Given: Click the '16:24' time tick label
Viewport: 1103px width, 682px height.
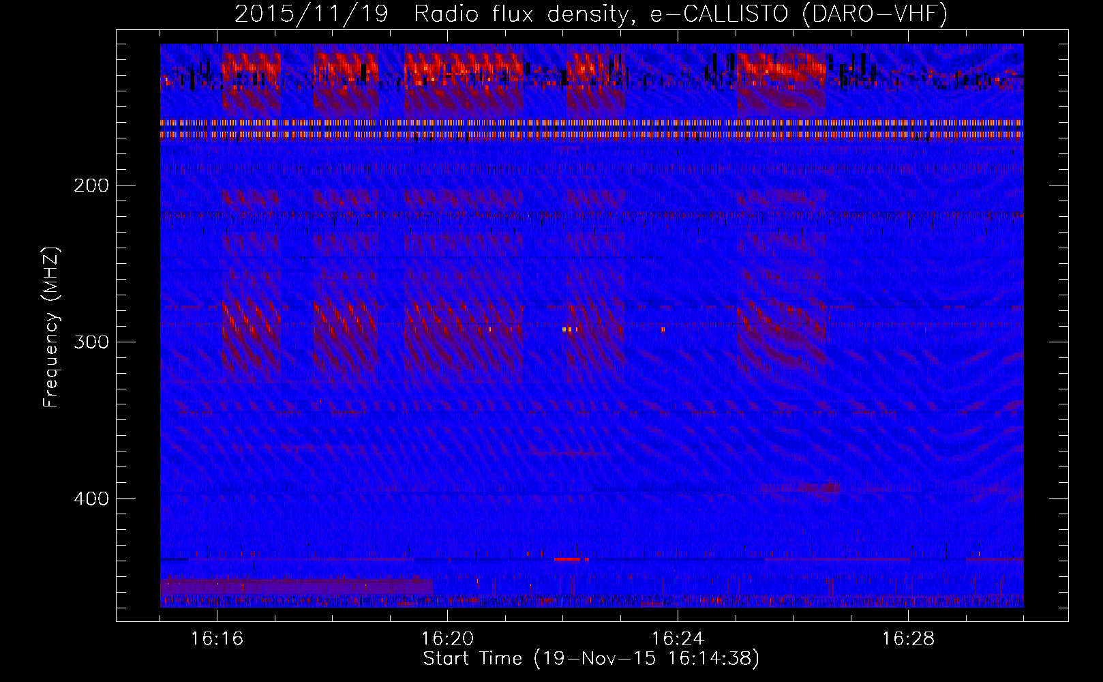Looking at the screenshot, I should (678, 639).
